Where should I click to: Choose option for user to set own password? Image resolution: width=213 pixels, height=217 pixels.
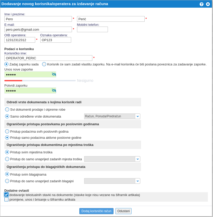(44, 64)
